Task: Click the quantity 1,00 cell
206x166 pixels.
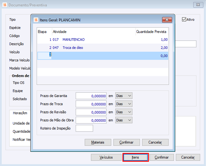Action: click(164, 40)
